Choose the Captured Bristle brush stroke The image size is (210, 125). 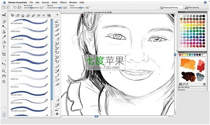click(29, 46)
